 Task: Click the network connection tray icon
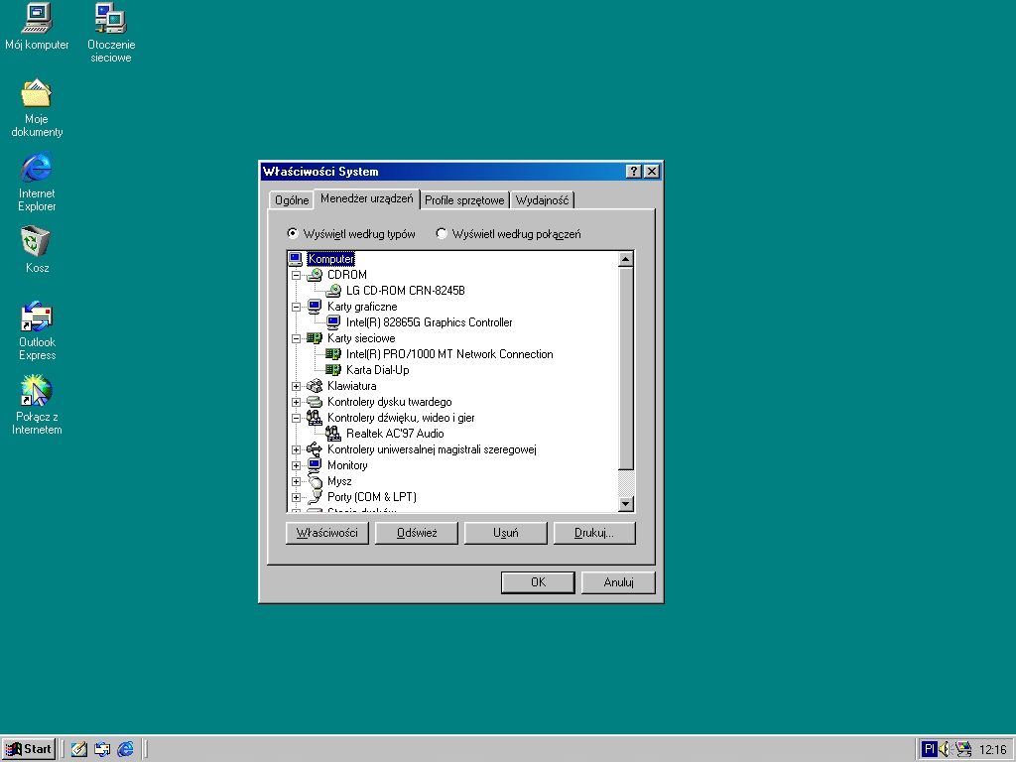tap(962, 750)
